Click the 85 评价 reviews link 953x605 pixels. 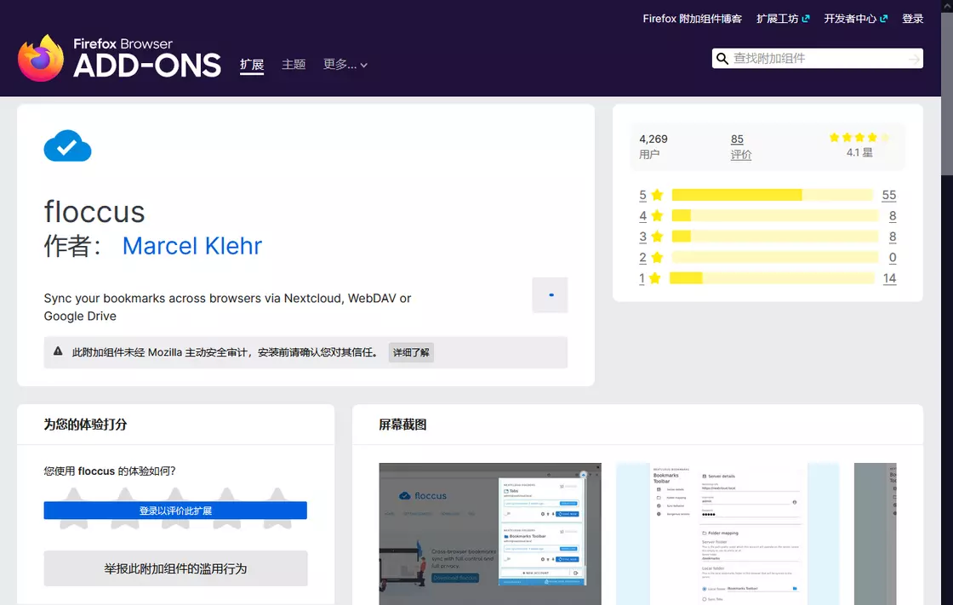(x=740, y=146)
